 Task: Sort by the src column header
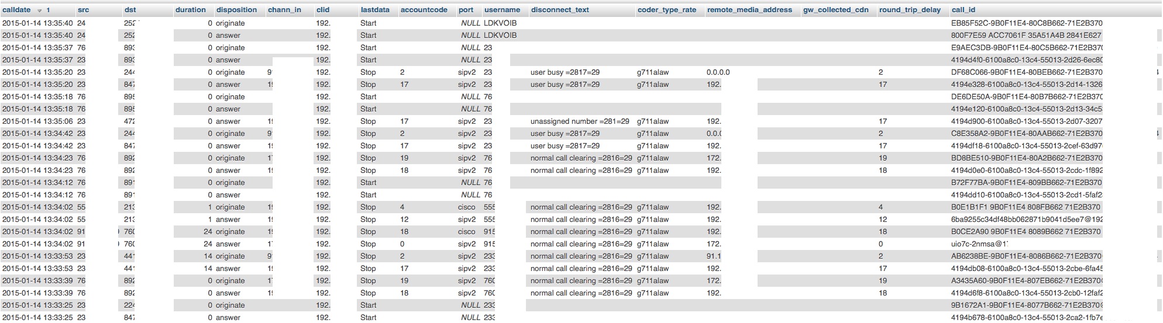(83, 10)
